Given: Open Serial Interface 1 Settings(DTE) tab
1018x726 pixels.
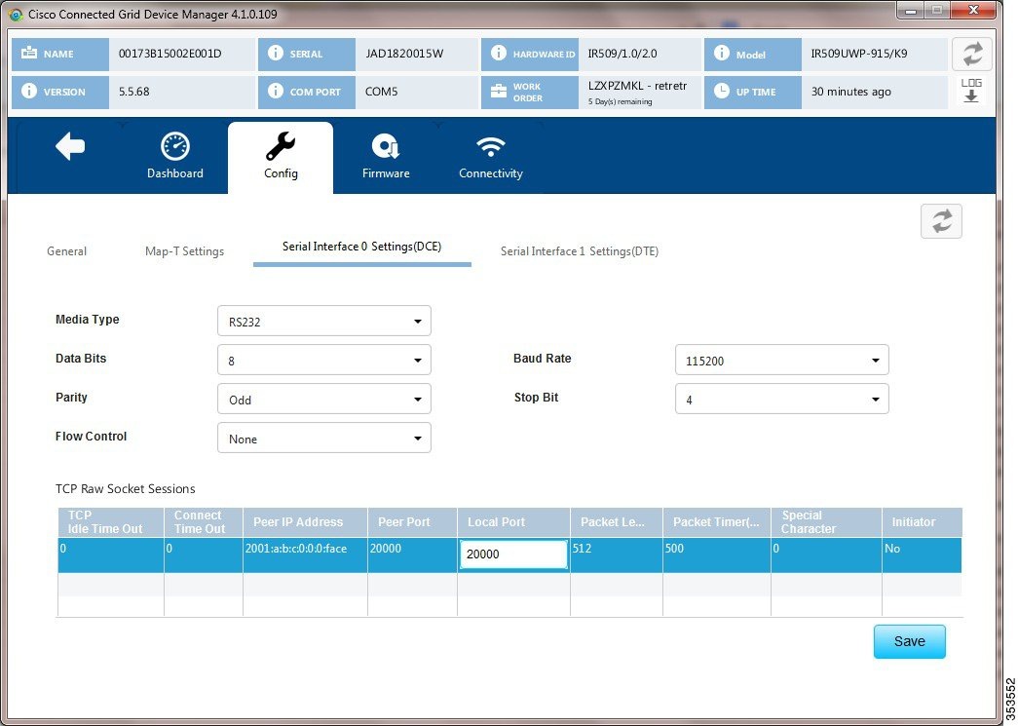Looking at the screenshot, I should pyautogui.click(x=579, y=251).
